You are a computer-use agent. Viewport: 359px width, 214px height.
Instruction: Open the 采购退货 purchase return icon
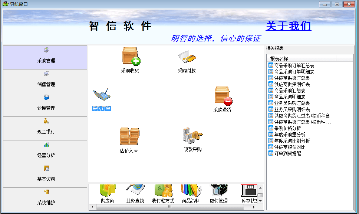click(x=223, y=96)
